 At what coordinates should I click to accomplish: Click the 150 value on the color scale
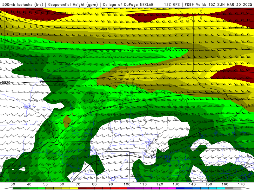click(x=209, y=184)
